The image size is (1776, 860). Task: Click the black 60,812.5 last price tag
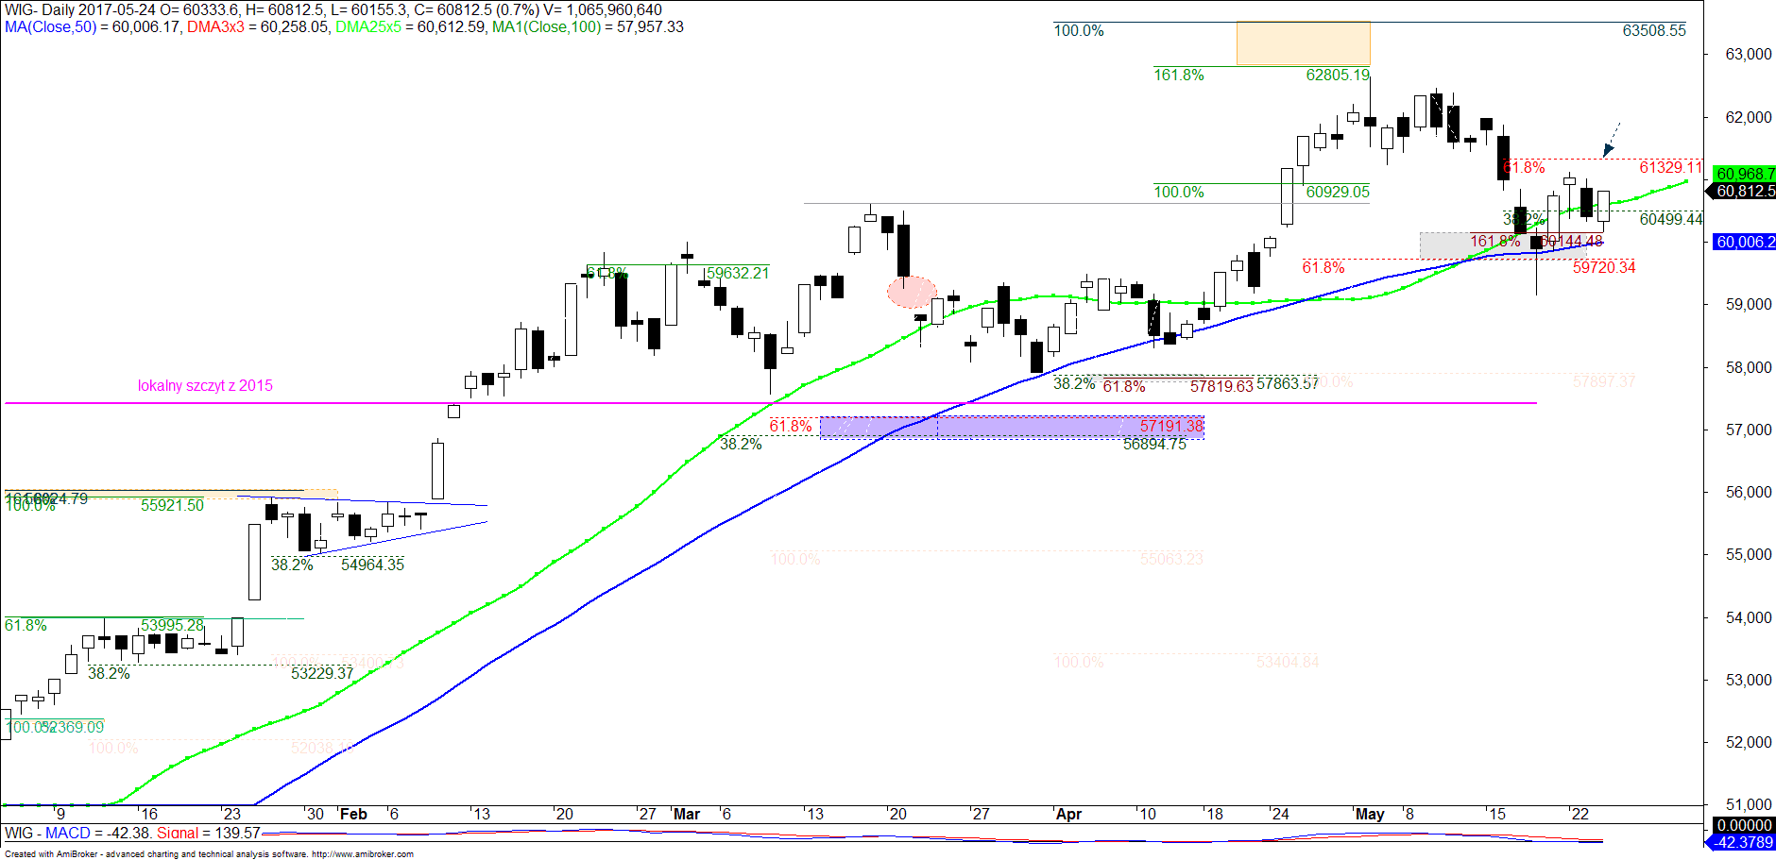point(1745,191)
